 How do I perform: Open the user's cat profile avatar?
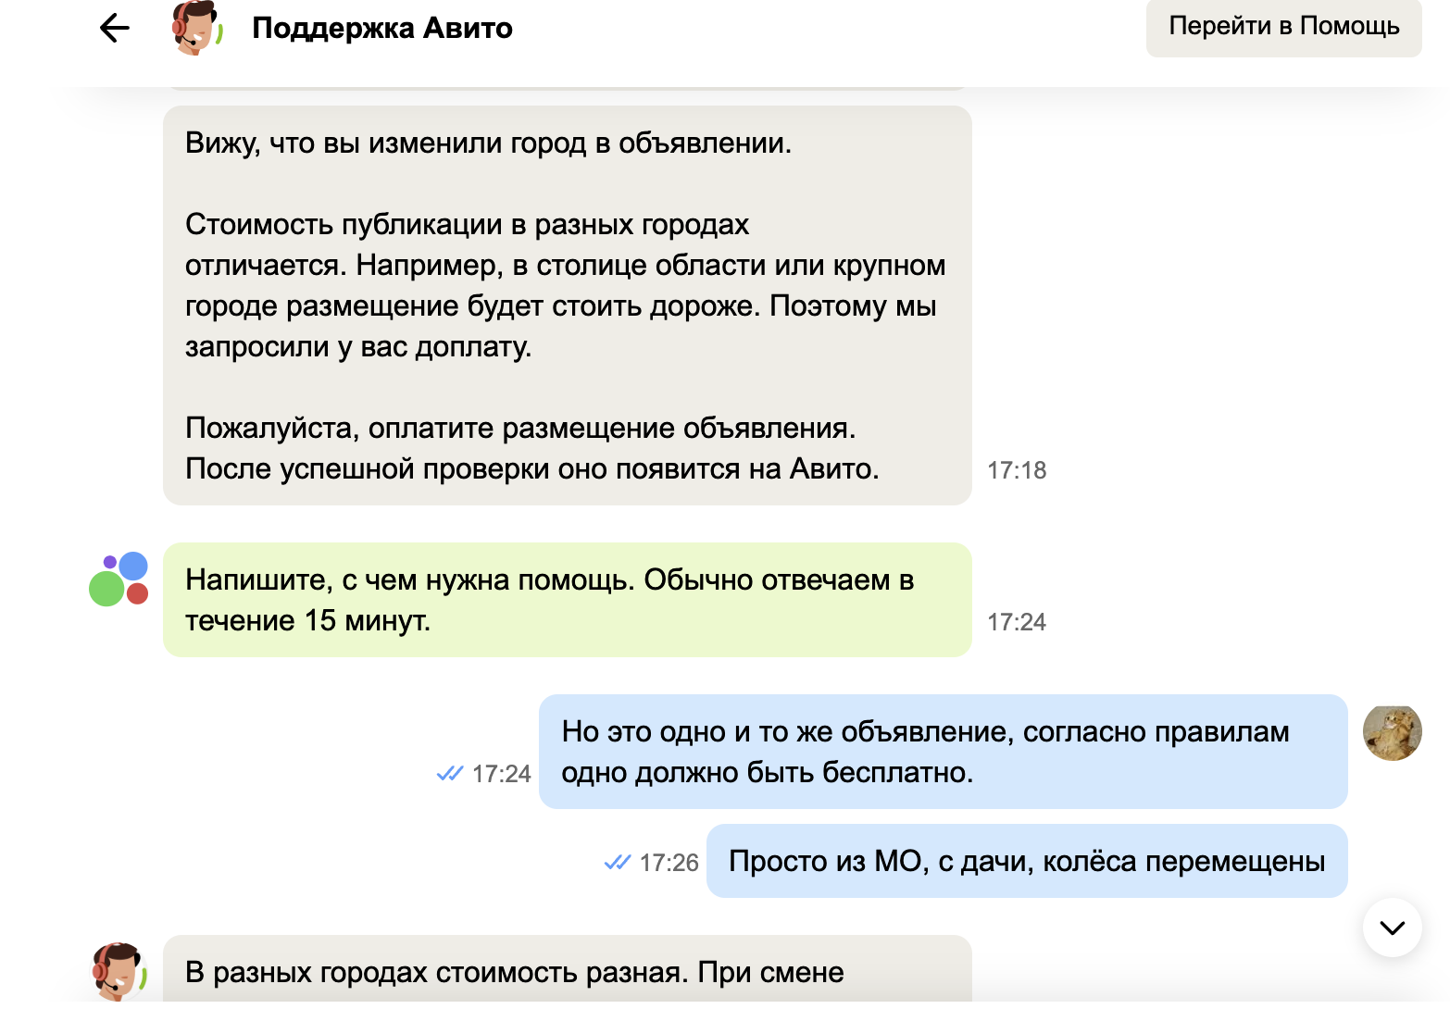click(x=1392, y=732)
